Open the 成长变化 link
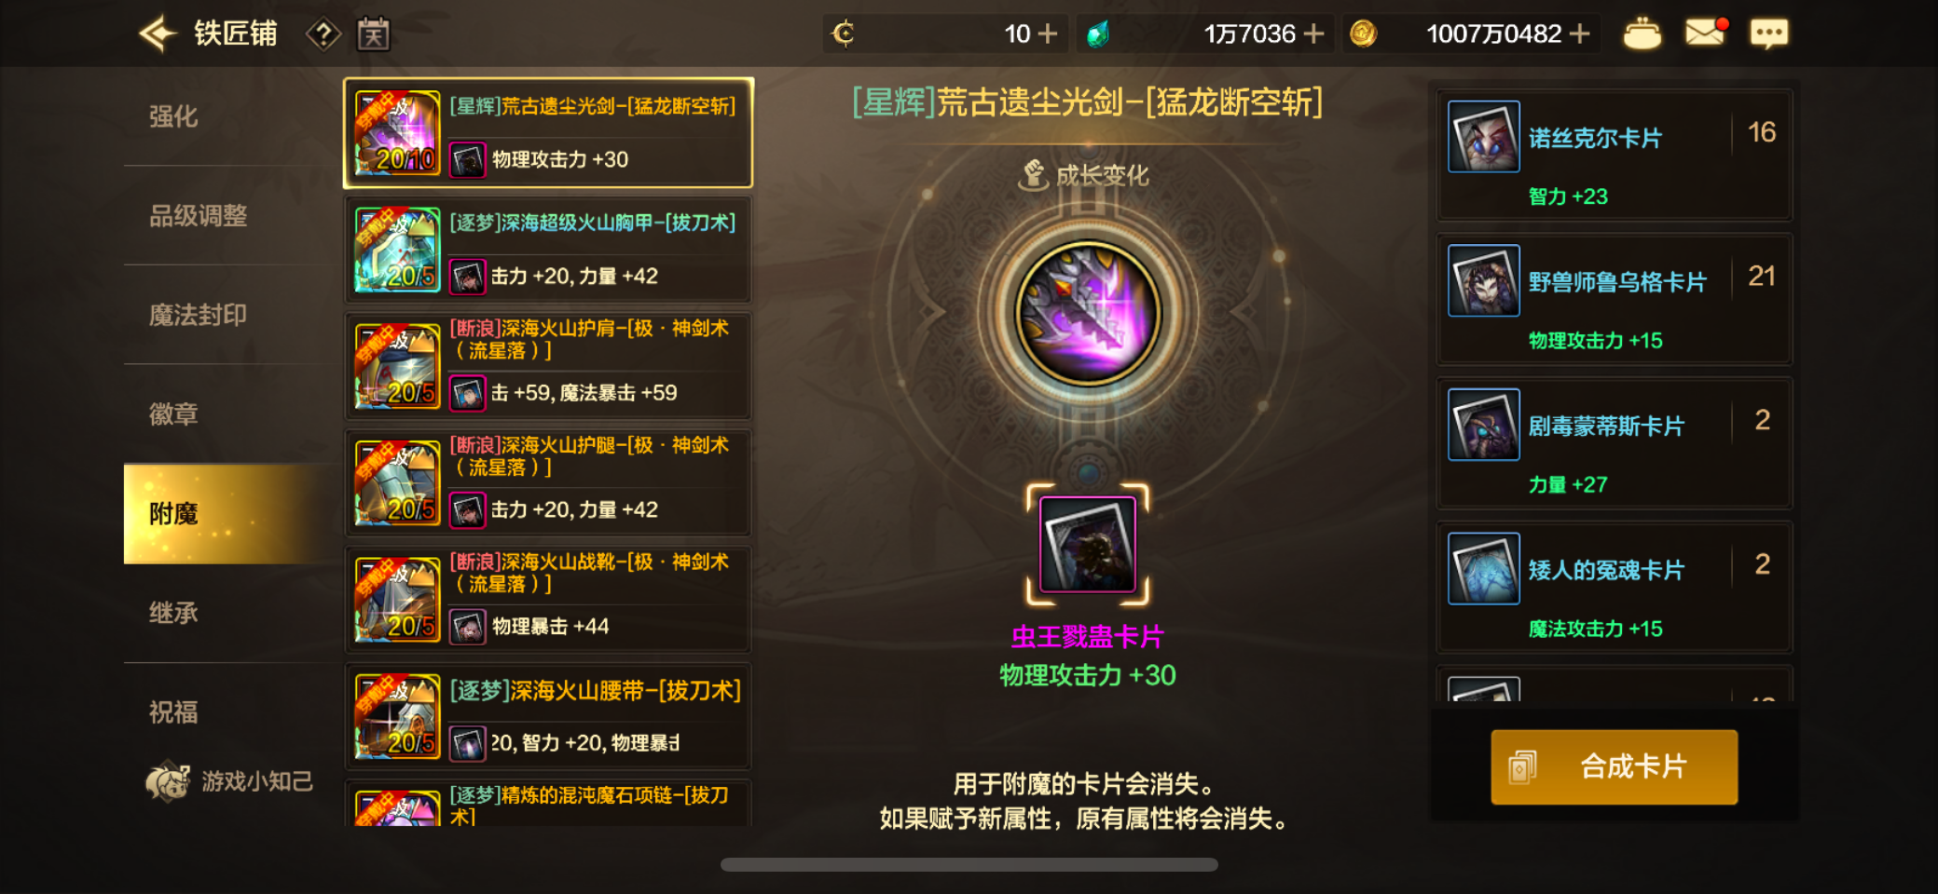Image resolution: width=1938 pixels, height=894 pixels. pos(1084,175)
